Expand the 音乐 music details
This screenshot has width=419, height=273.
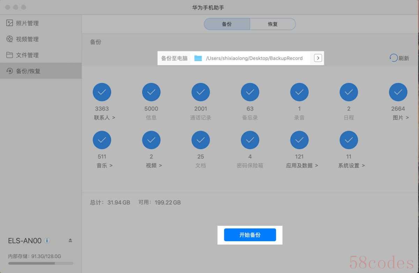tap(104, 166)
